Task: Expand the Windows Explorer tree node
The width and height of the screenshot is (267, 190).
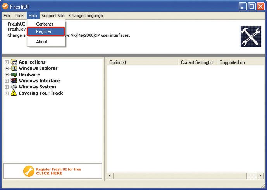Action: [7, 68]
